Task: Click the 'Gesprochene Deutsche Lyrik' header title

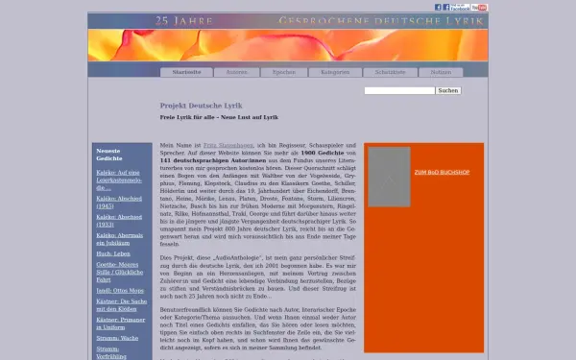Action: (x=381, y=21)
